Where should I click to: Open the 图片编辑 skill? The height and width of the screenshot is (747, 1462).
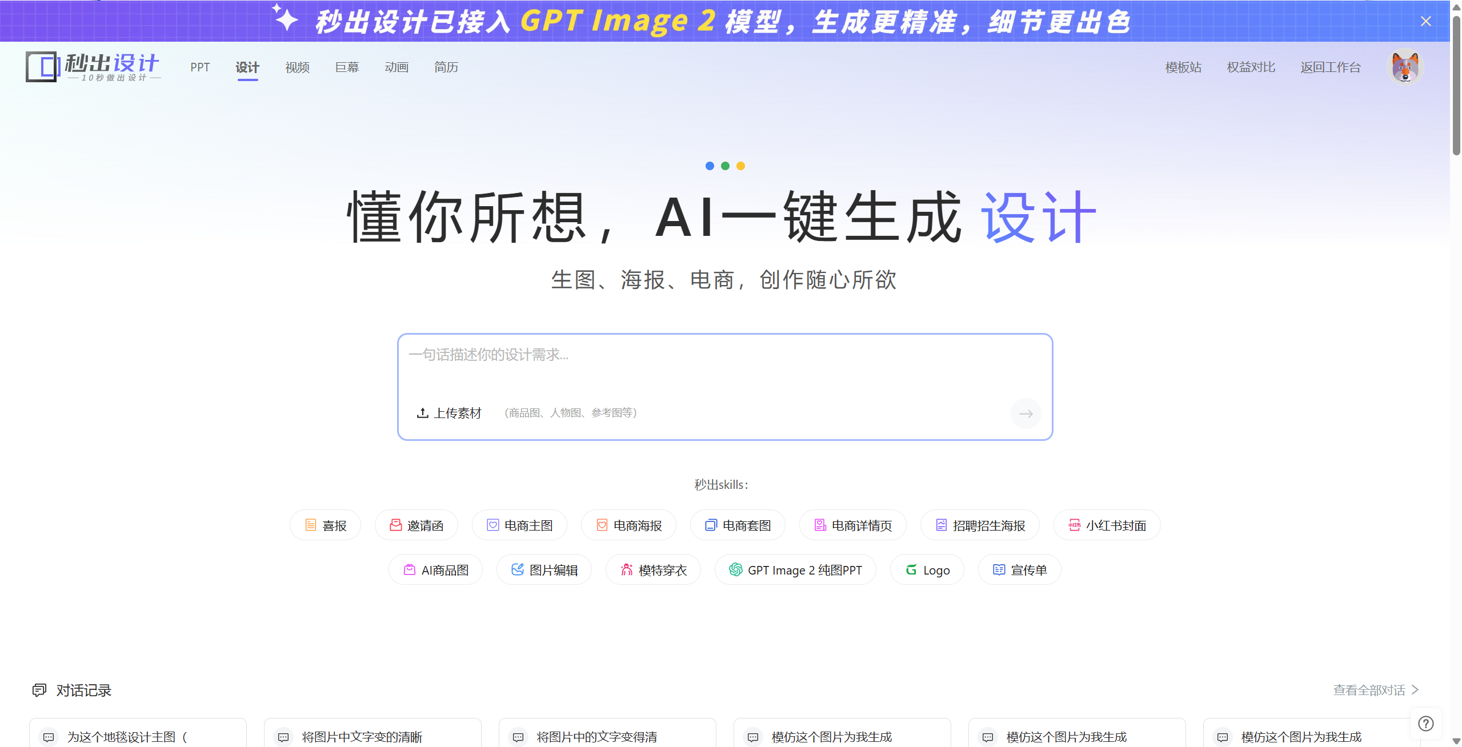[x=544, y=570]
